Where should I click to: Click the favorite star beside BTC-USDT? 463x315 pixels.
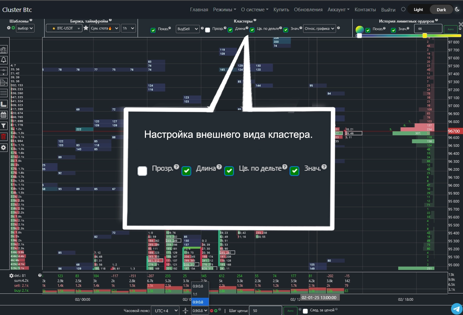(86, 28)
